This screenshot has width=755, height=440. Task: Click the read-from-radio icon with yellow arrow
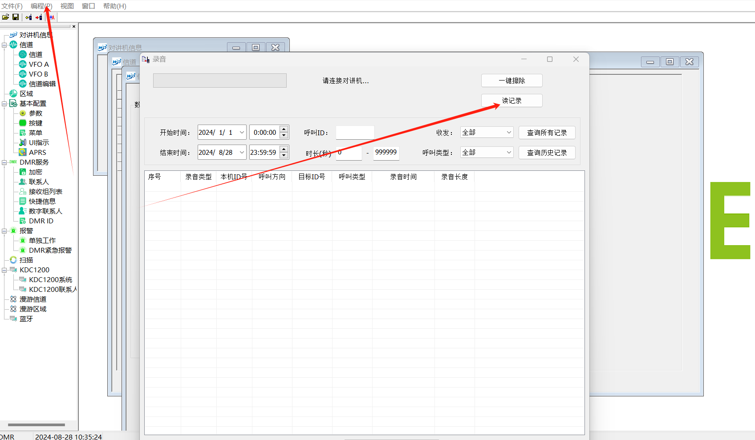click(x=28, y=17)
